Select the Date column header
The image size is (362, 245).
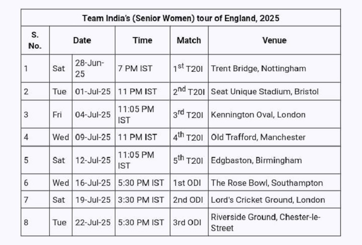[x=82, y=40]
